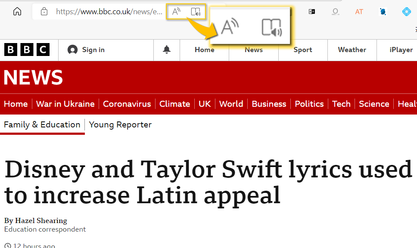Open the Science news section

point(374,104)
